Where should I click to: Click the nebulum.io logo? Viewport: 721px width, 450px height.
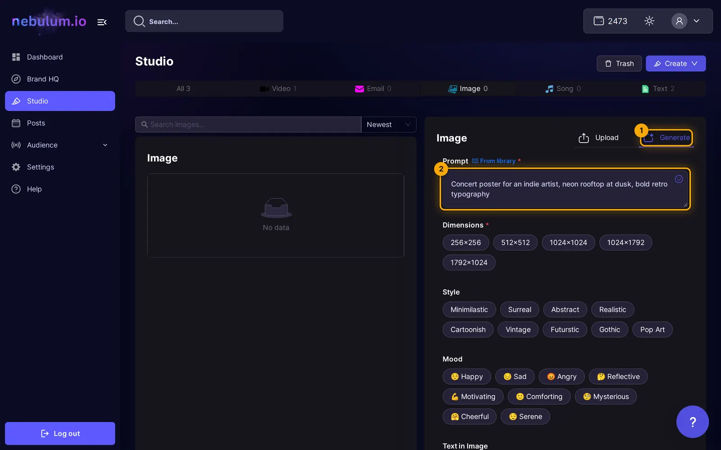[49, 21]
